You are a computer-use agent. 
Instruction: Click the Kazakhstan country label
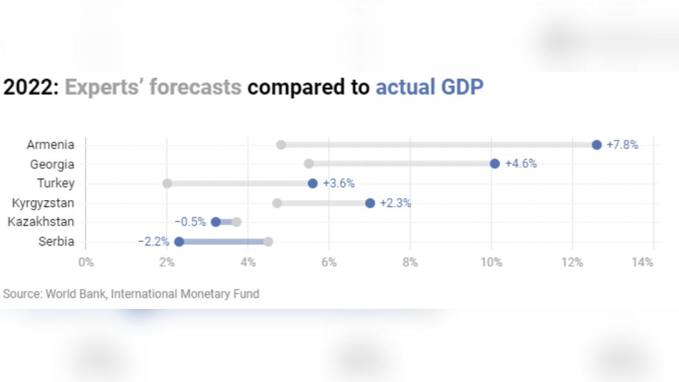pyautogui.click(x=40, y=222)
